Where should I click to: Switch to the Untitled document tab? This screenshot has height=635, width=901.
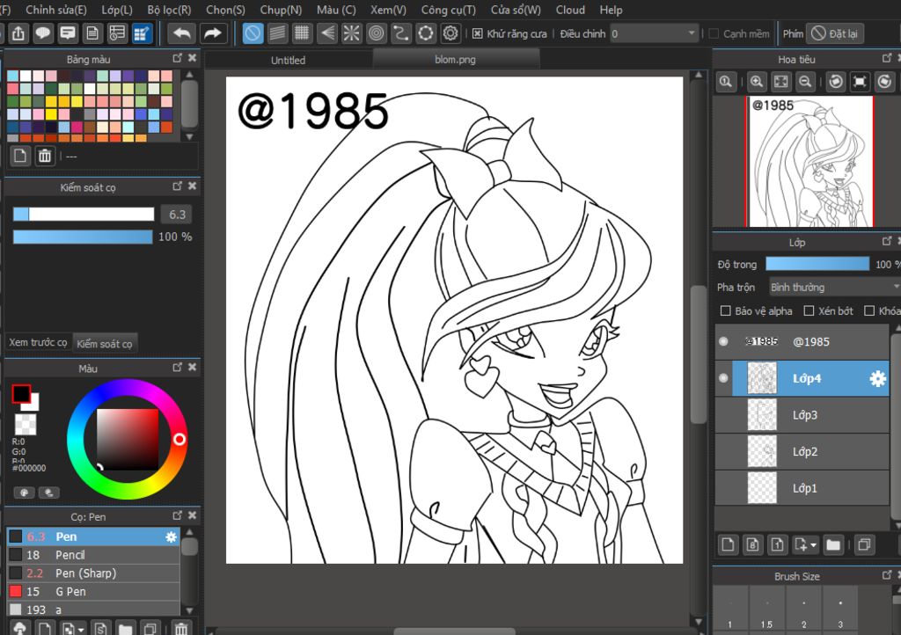point(289,60)
